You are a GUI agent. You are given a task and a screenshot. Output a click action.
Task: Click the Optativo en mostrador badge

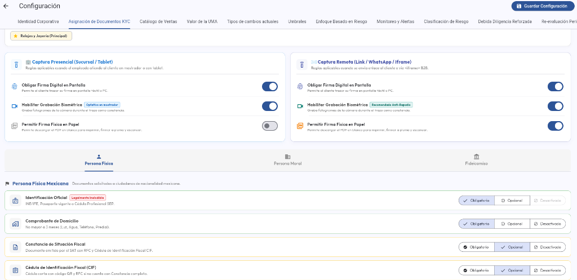[103, 105]
